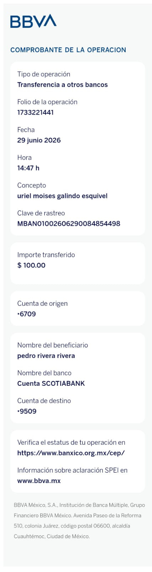The height and width of the screenshot is (572, 152).
Task: Click concept uriel moises galindo esquivel
Action: point(62,196)
